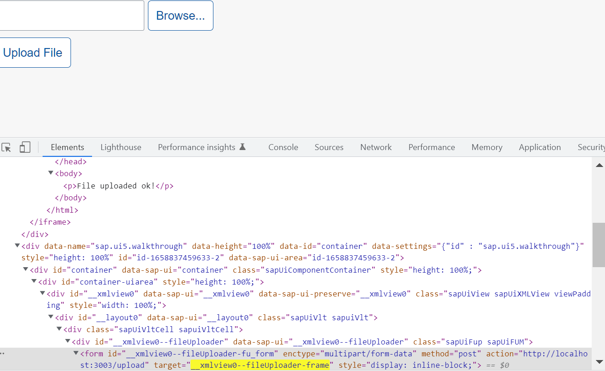This screenshot has height=371, width=605.
Task: Open the Lighthouse tab
Action: click(x=121, y=147)
